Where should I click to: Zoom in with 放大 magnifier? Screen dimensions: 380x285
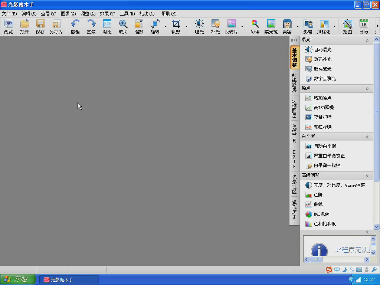point(123,26)
